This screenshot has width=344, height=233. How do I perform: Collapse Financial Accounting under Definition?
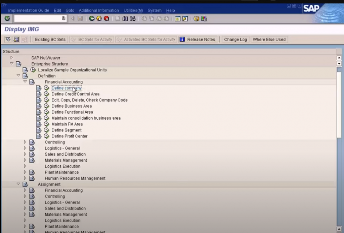pyautogui.click(x=25, y=82)
